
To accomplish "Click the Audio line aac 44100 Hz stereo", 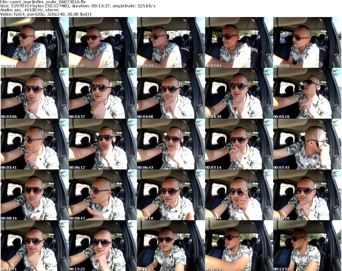I will point(29,10).
